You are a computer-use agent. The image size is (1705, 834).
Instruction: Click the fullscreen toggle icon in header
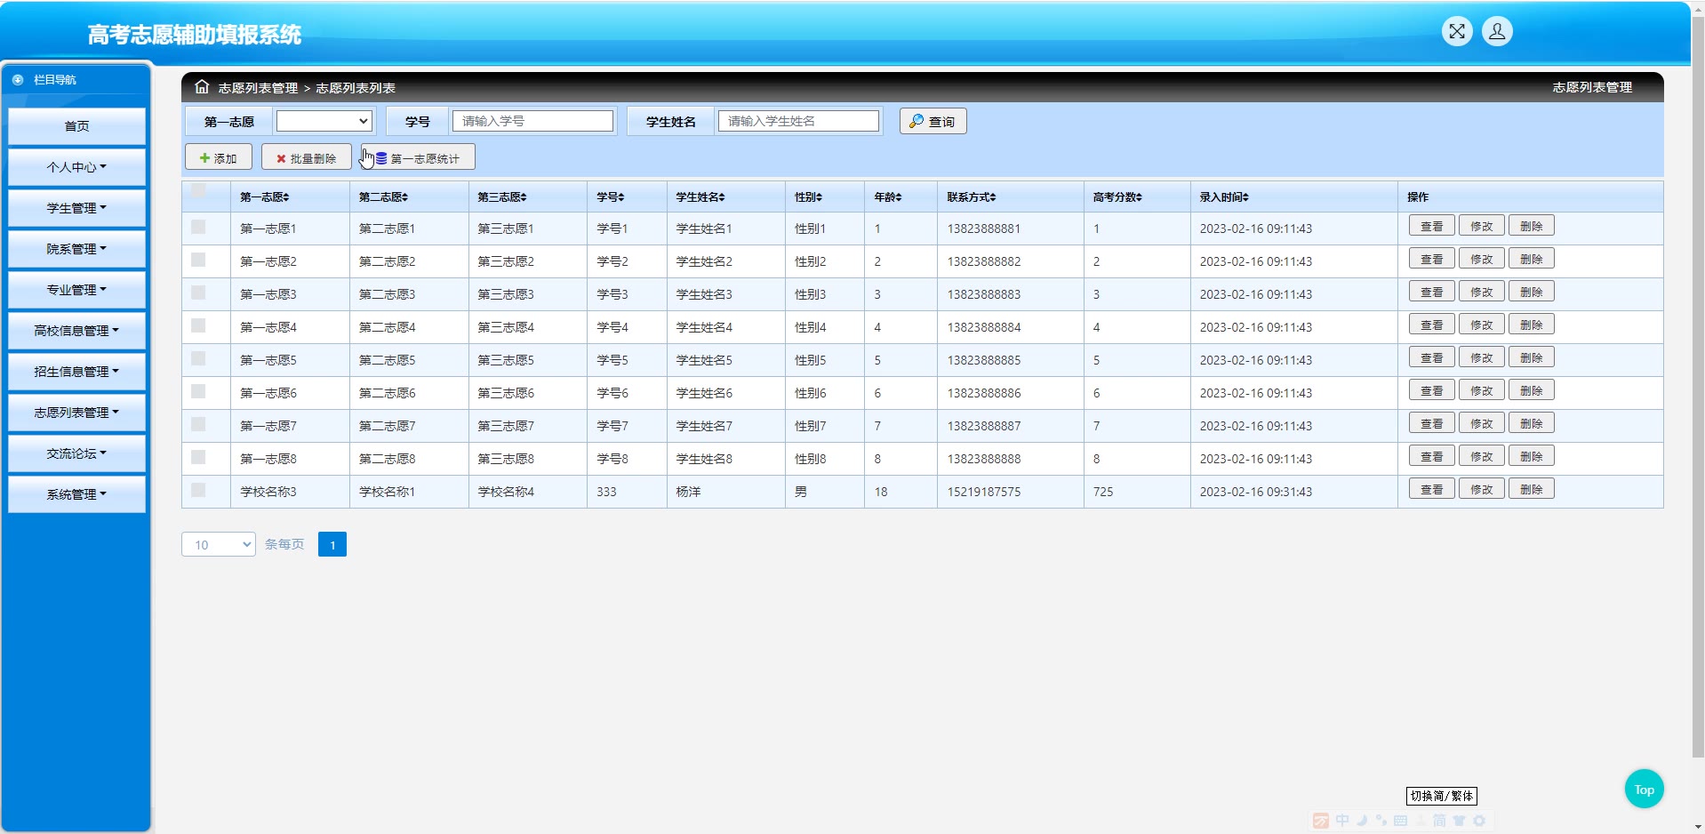click(x=1456, y=32)
